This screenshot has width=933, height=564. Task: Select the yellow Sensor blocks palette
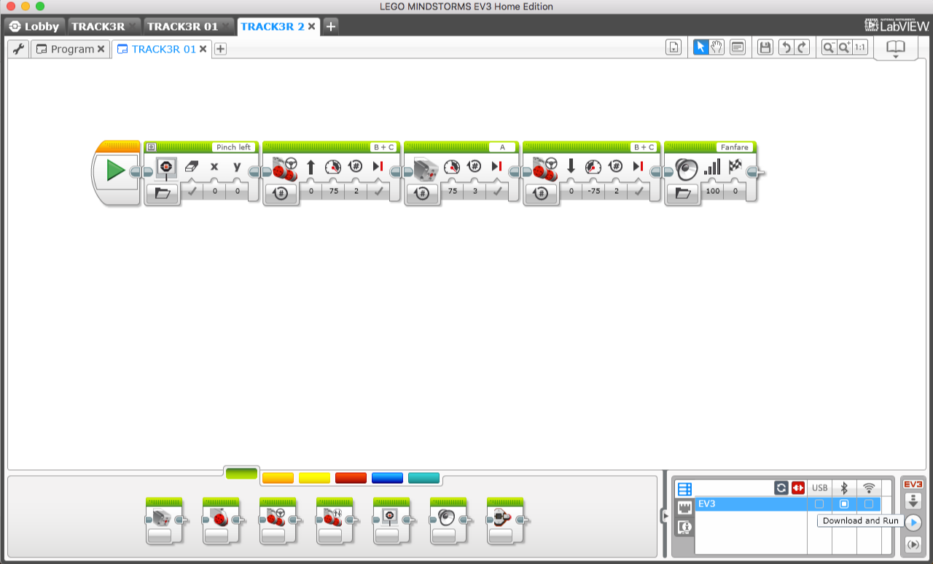pyautogui.click(x=314, y=478)
